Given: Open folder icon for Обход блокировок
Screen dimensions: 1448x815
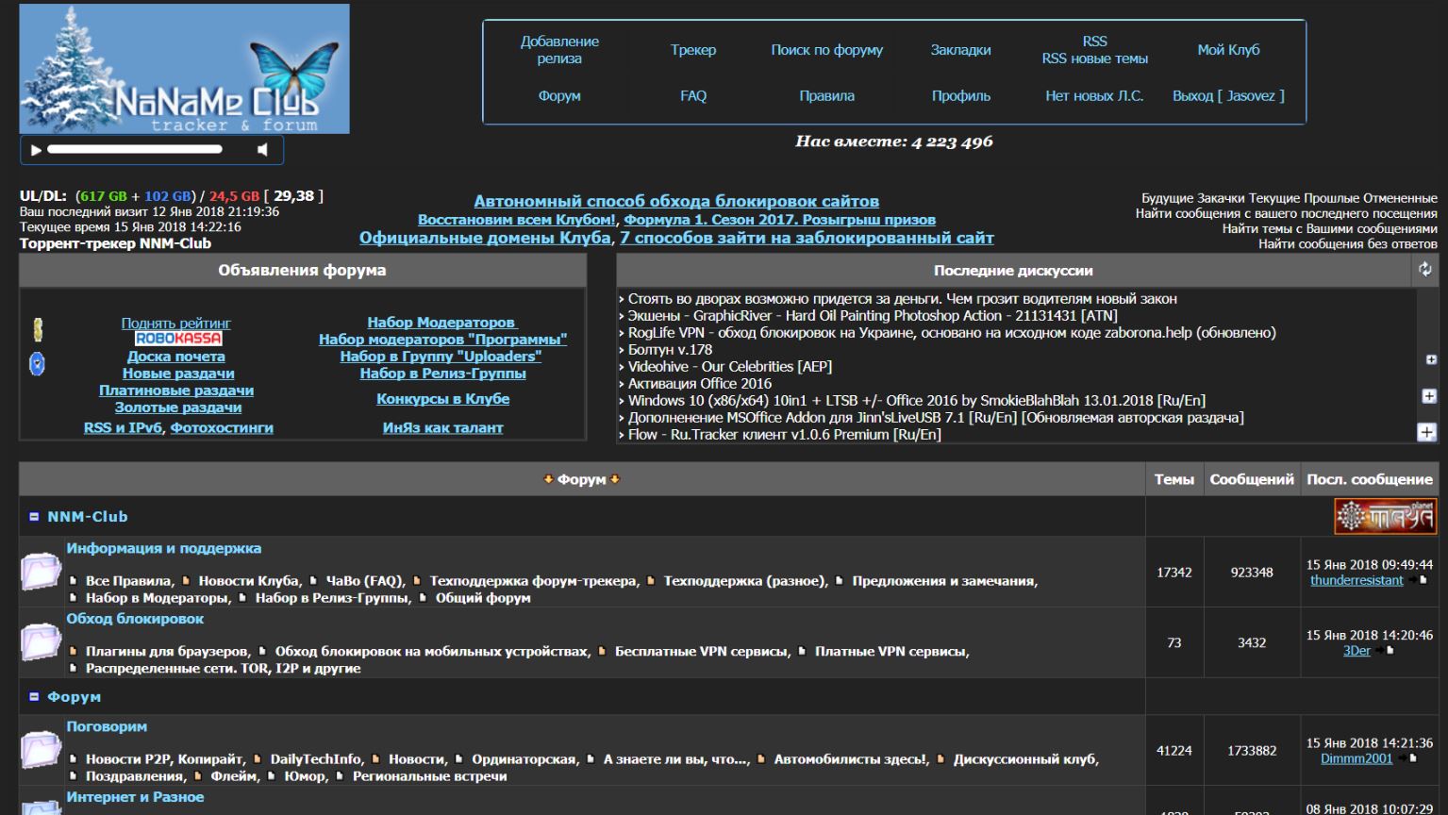Looking at the screenshot, I should (x=41, y=642).
